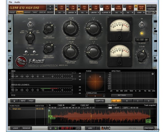Click the DC Thres Left-Lat trim screw
The width and height of the screenshot is (165, 132).
(x=26, y=52)
